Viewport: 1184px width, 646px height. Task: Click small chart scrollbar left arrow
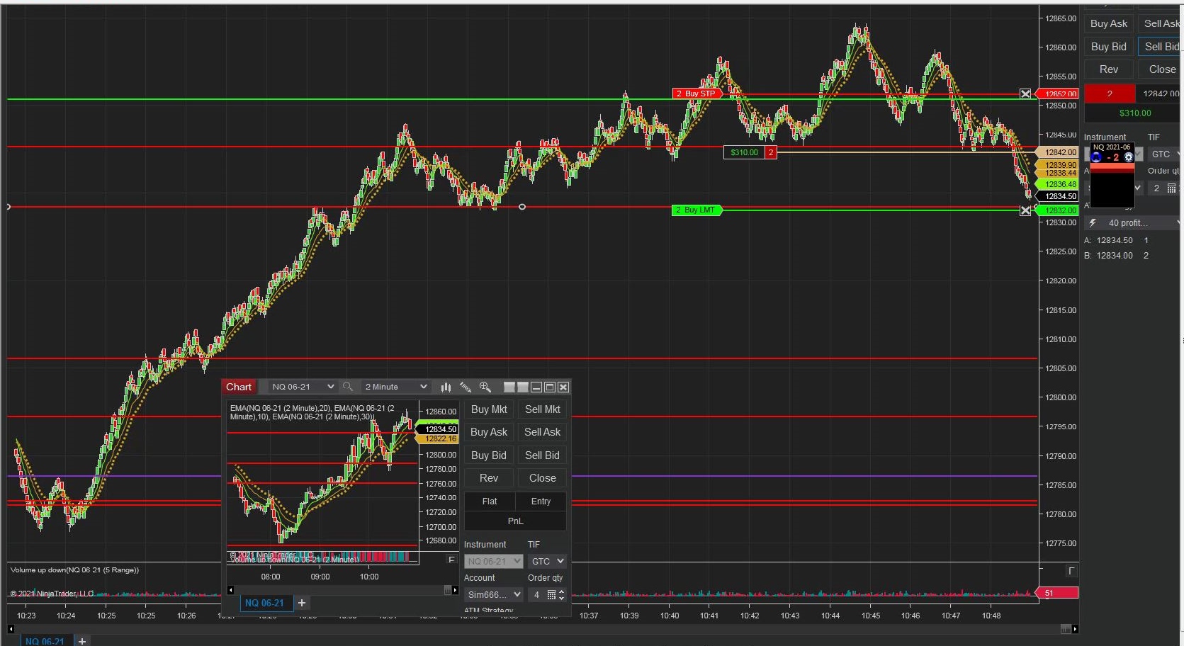click(x=230, y=590)
